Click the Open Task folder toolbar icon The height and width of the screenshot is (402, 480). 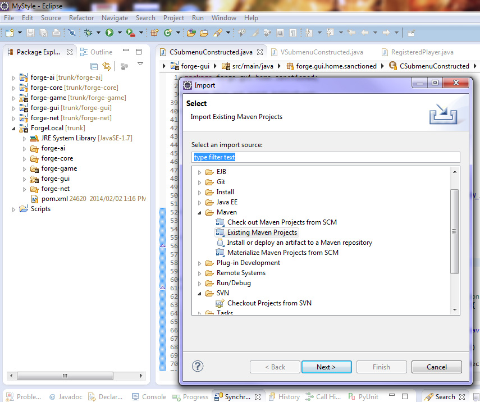pos(204,33)
